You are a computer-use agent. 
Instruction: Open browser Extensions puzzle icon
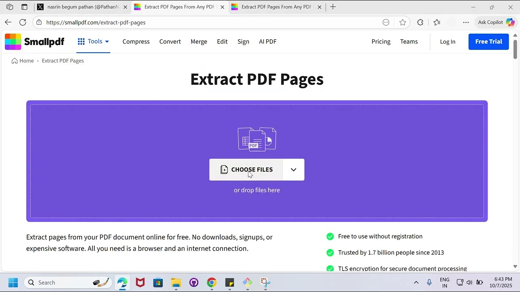[420, 22]
